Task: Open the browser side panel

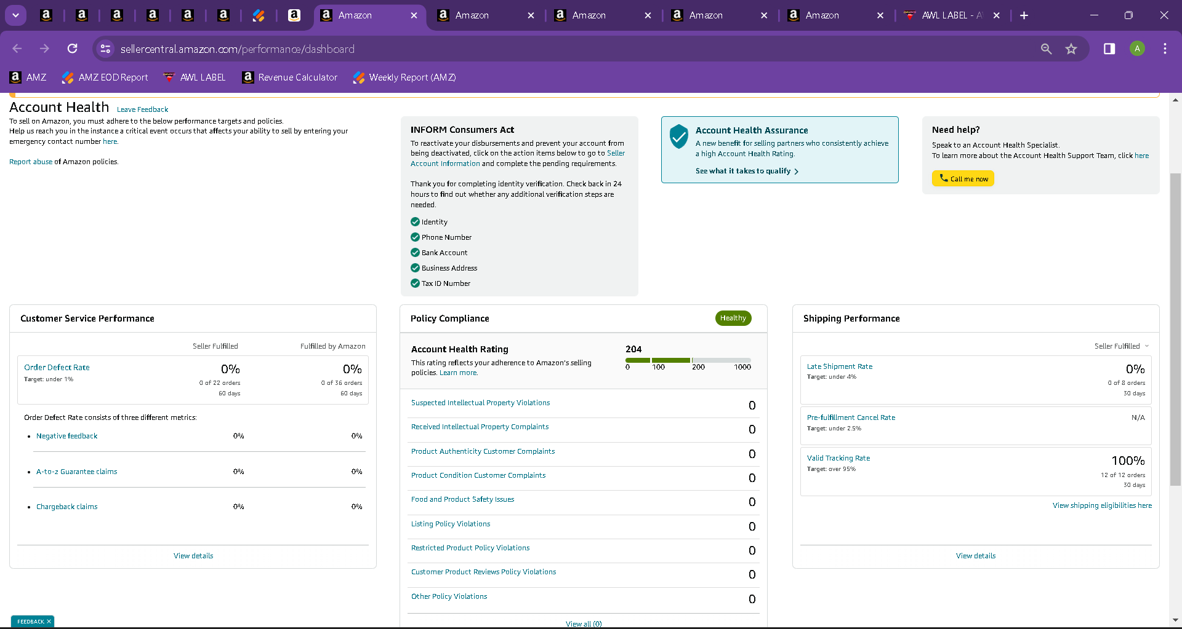Action: [1109, 49]
